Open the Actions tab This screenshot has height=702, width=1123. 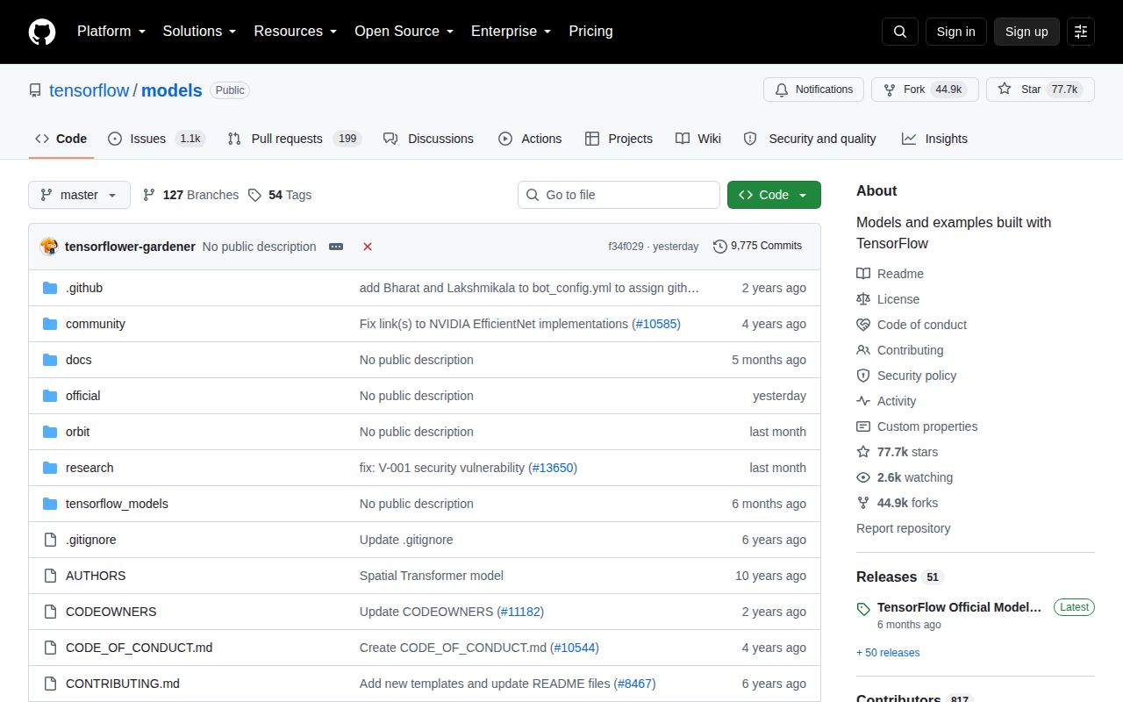click(530, 139)
